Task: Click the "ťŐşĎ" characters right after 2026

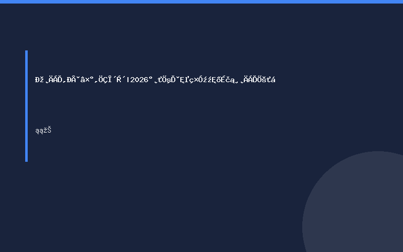Action: (x=167, y=80)
